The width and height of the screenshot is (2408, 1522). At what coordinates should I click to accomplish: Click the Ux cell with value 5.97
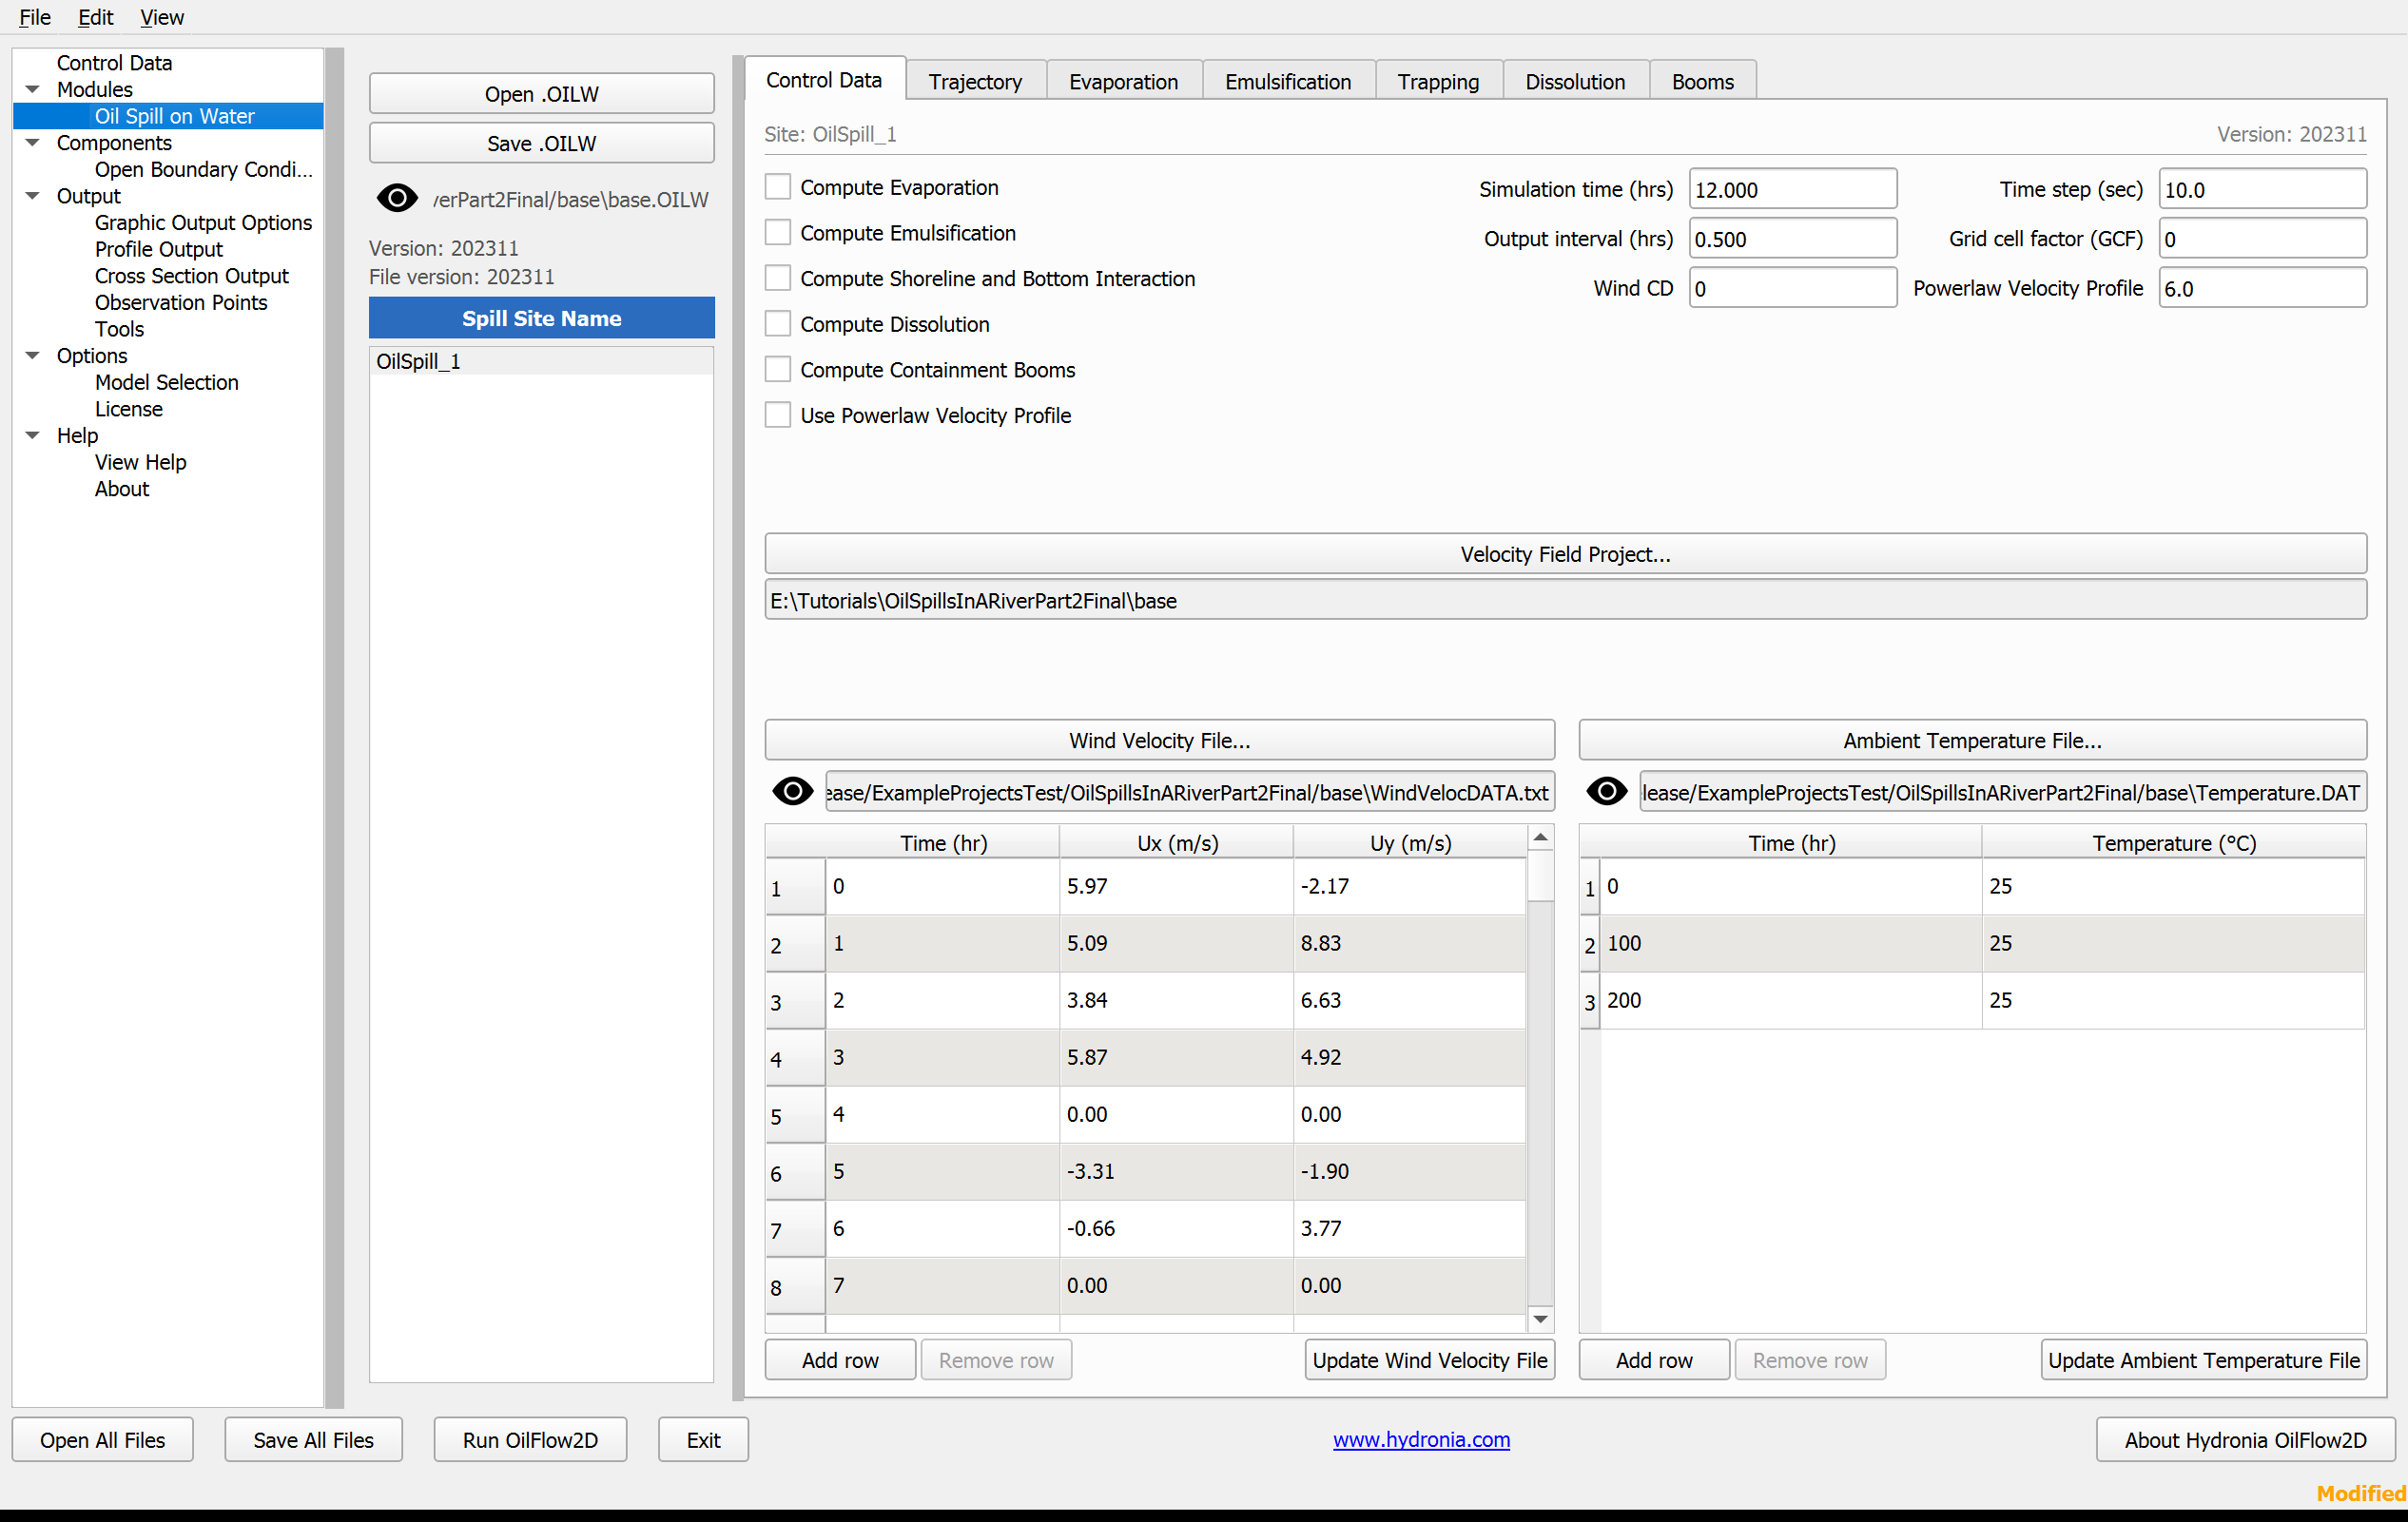[1175, 886]
